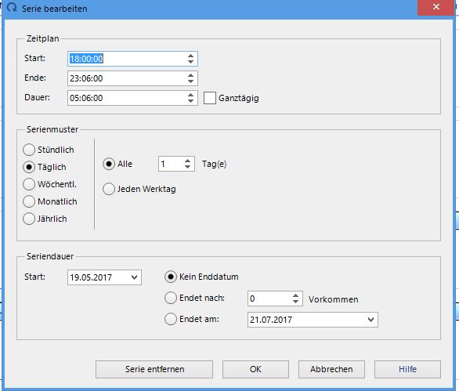Image resolution: width=459 pixels, height=391 pixels.
Task: Increase Start time with up arrow
Action: point(191,56)
